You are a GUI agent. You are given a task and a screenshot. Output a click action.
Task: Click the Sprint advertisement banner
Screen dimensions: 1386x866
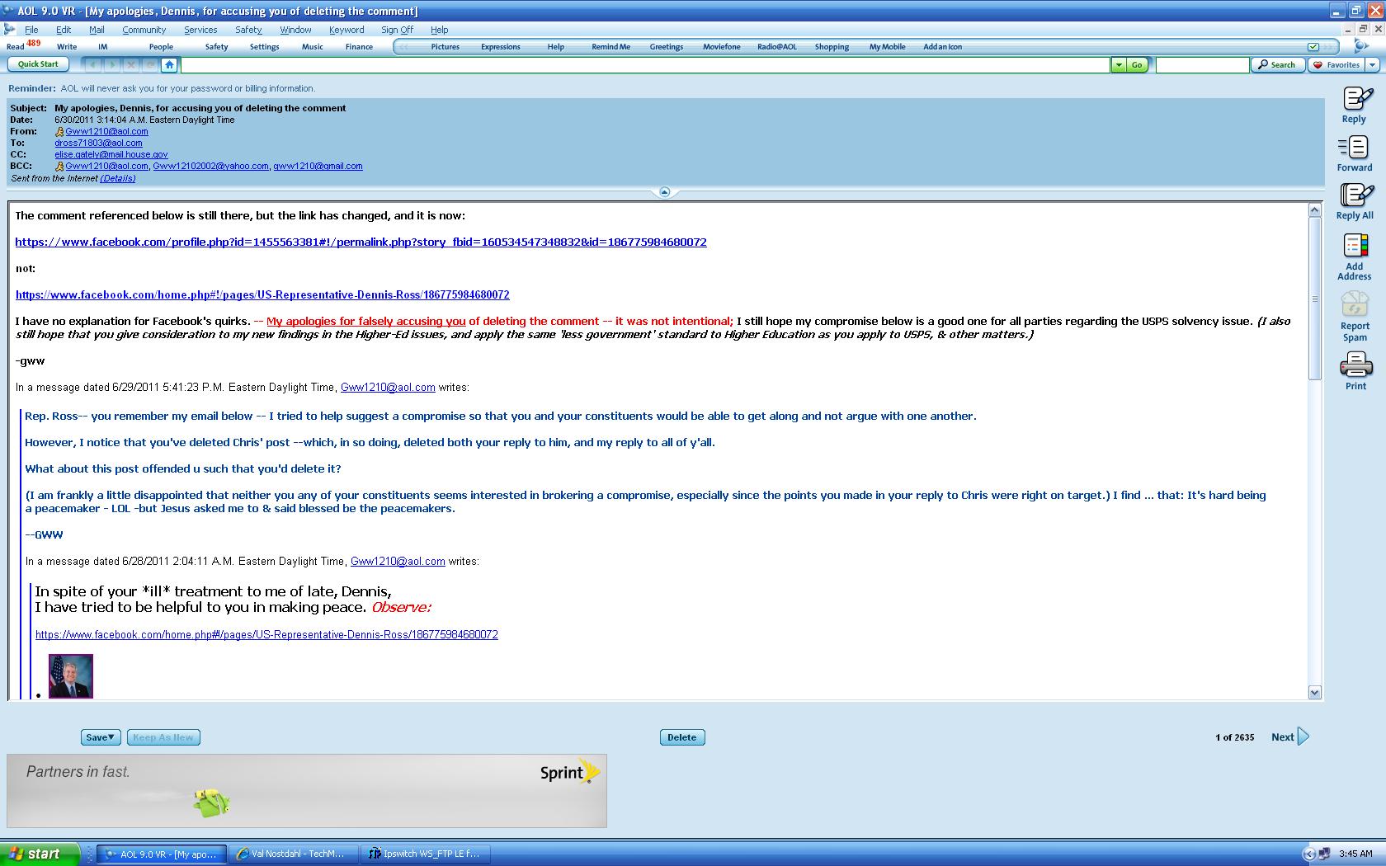tap(307, 790)
